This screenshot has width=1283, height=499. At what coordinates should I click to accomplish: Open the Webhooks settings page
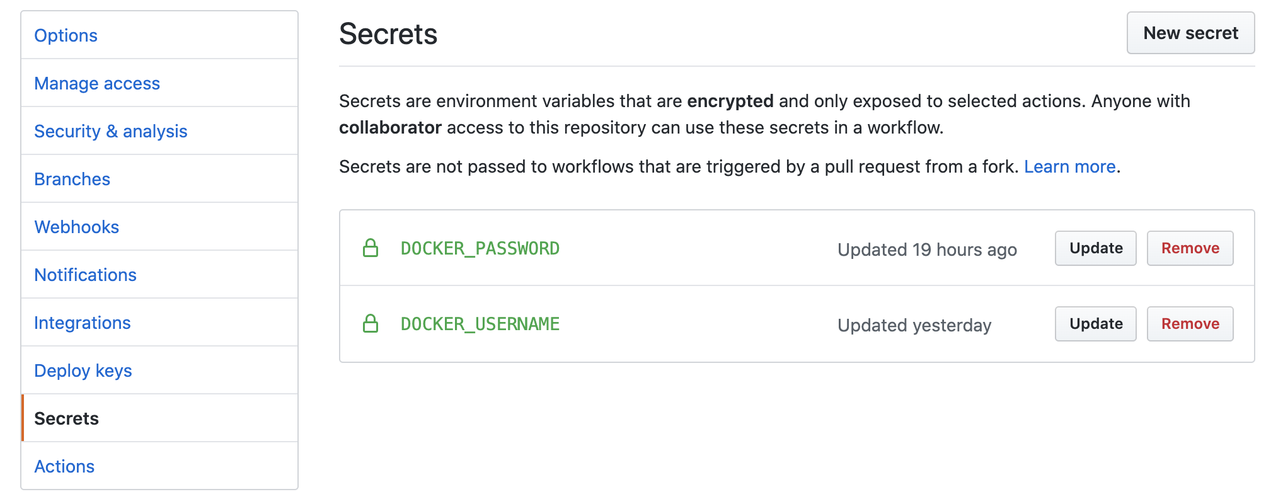[77, 227]
